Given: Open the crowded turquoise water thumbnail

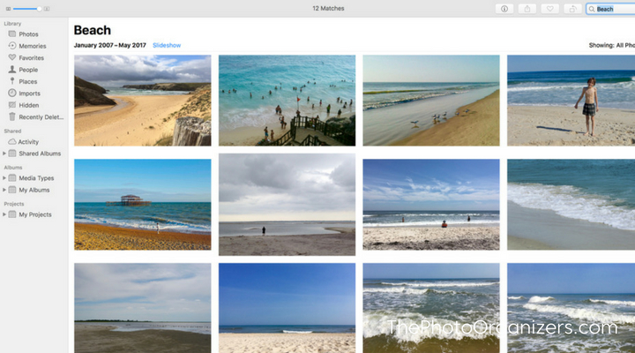Looking at the screenshot, I should [288, 101].
